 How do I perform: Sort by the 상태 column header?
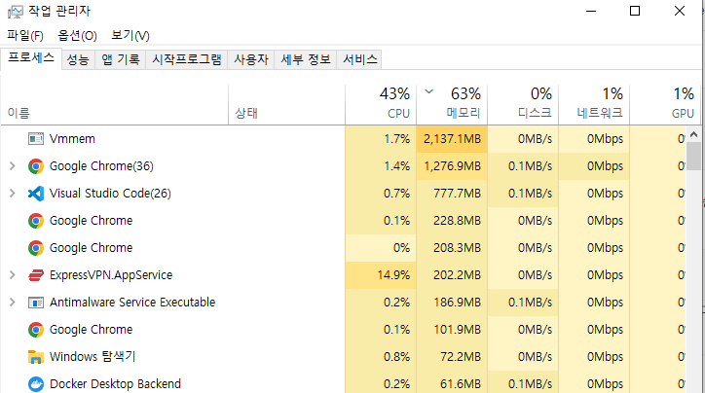[x=287, y=105]
